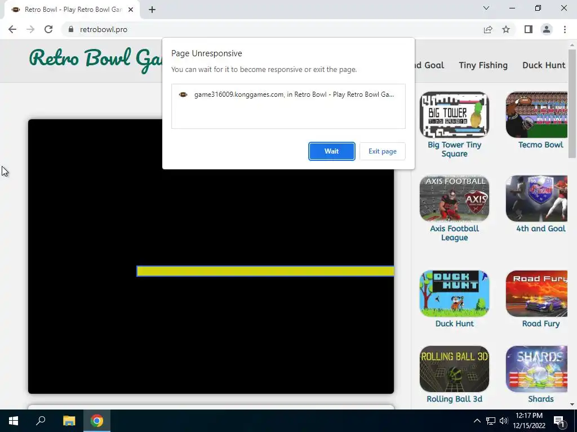Image resolution: width=577 pixels, height=432 pixels.
Task: Click the Road Fury game thumbnail
Action: tap(537, 294)
